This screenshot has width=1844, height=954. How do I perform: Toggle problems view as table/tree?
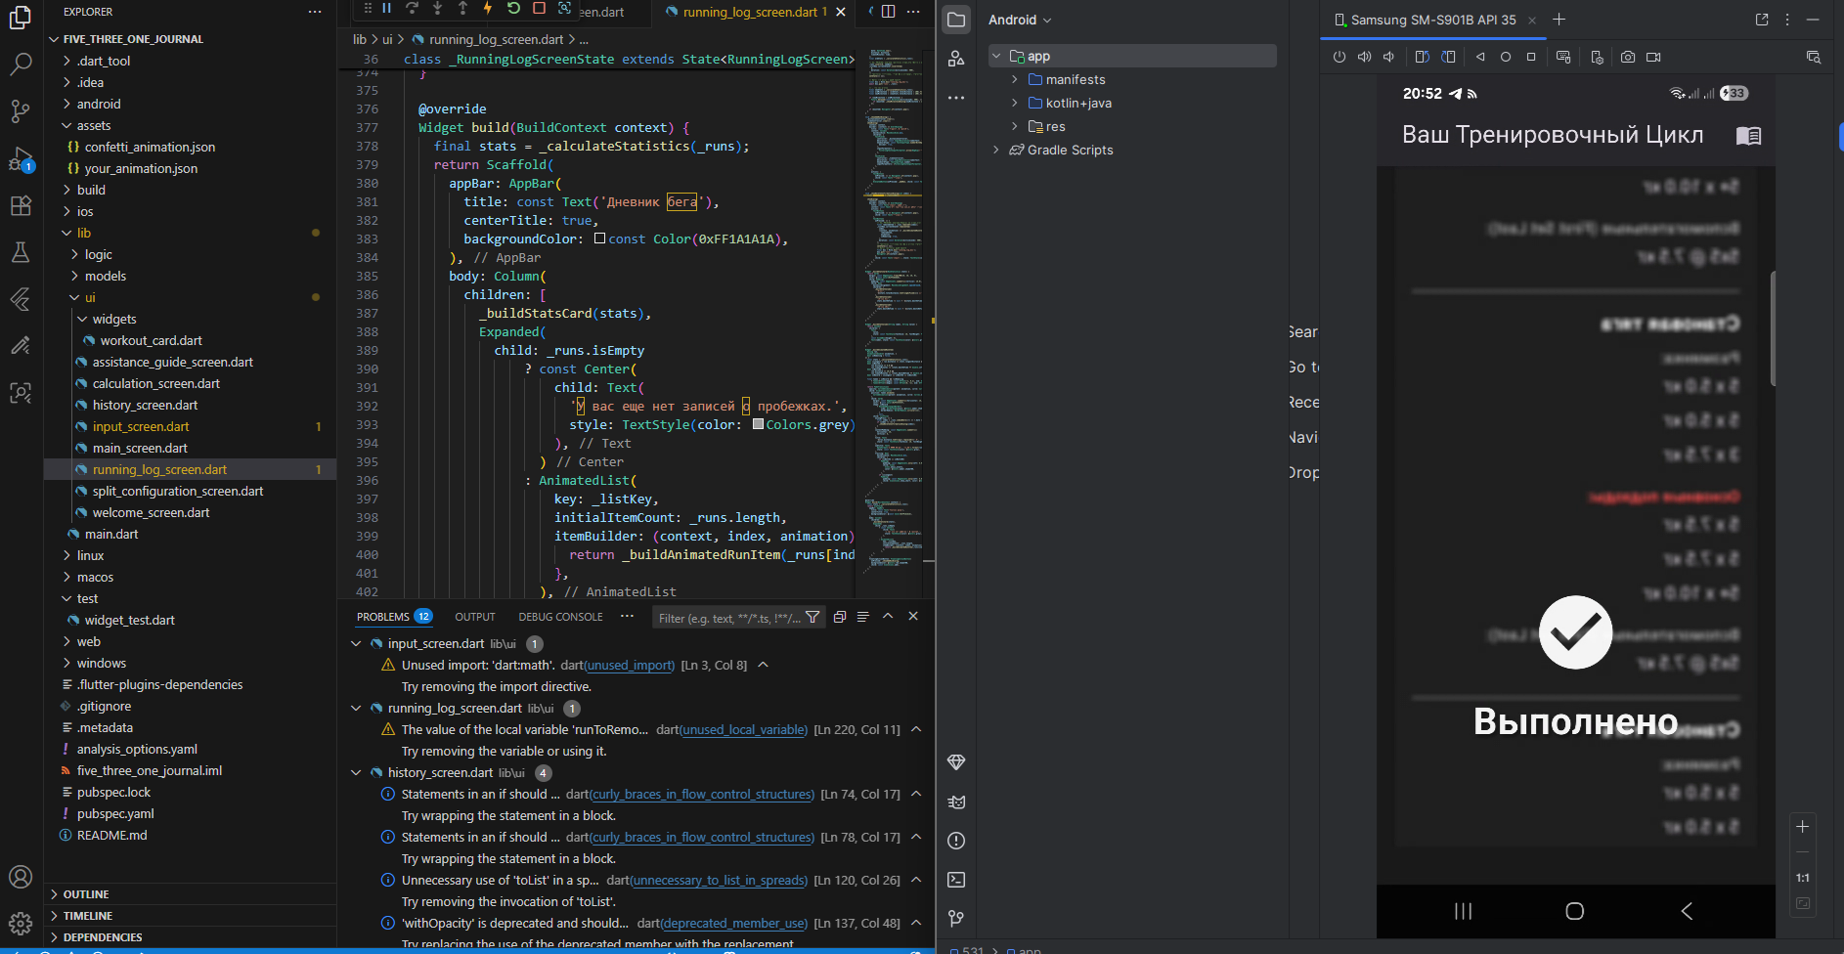(x=862, y=617)
